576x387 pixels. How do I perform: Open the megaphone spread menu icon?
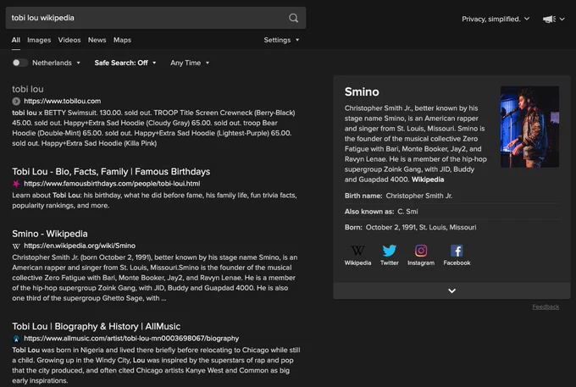553,19
